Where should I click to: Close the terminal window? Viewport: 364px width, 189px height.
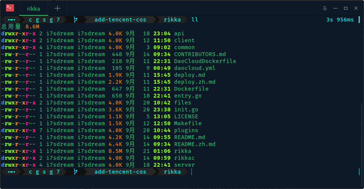pyautogui.click(x=356, y=9)
